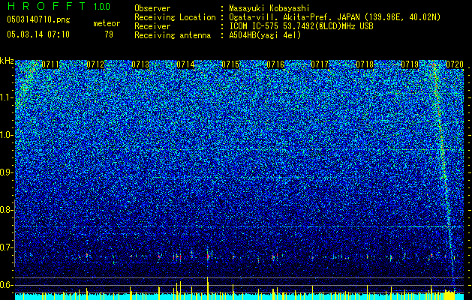Click the 'Observer' field label
This screenshot has width=472, height=300.
152,8
